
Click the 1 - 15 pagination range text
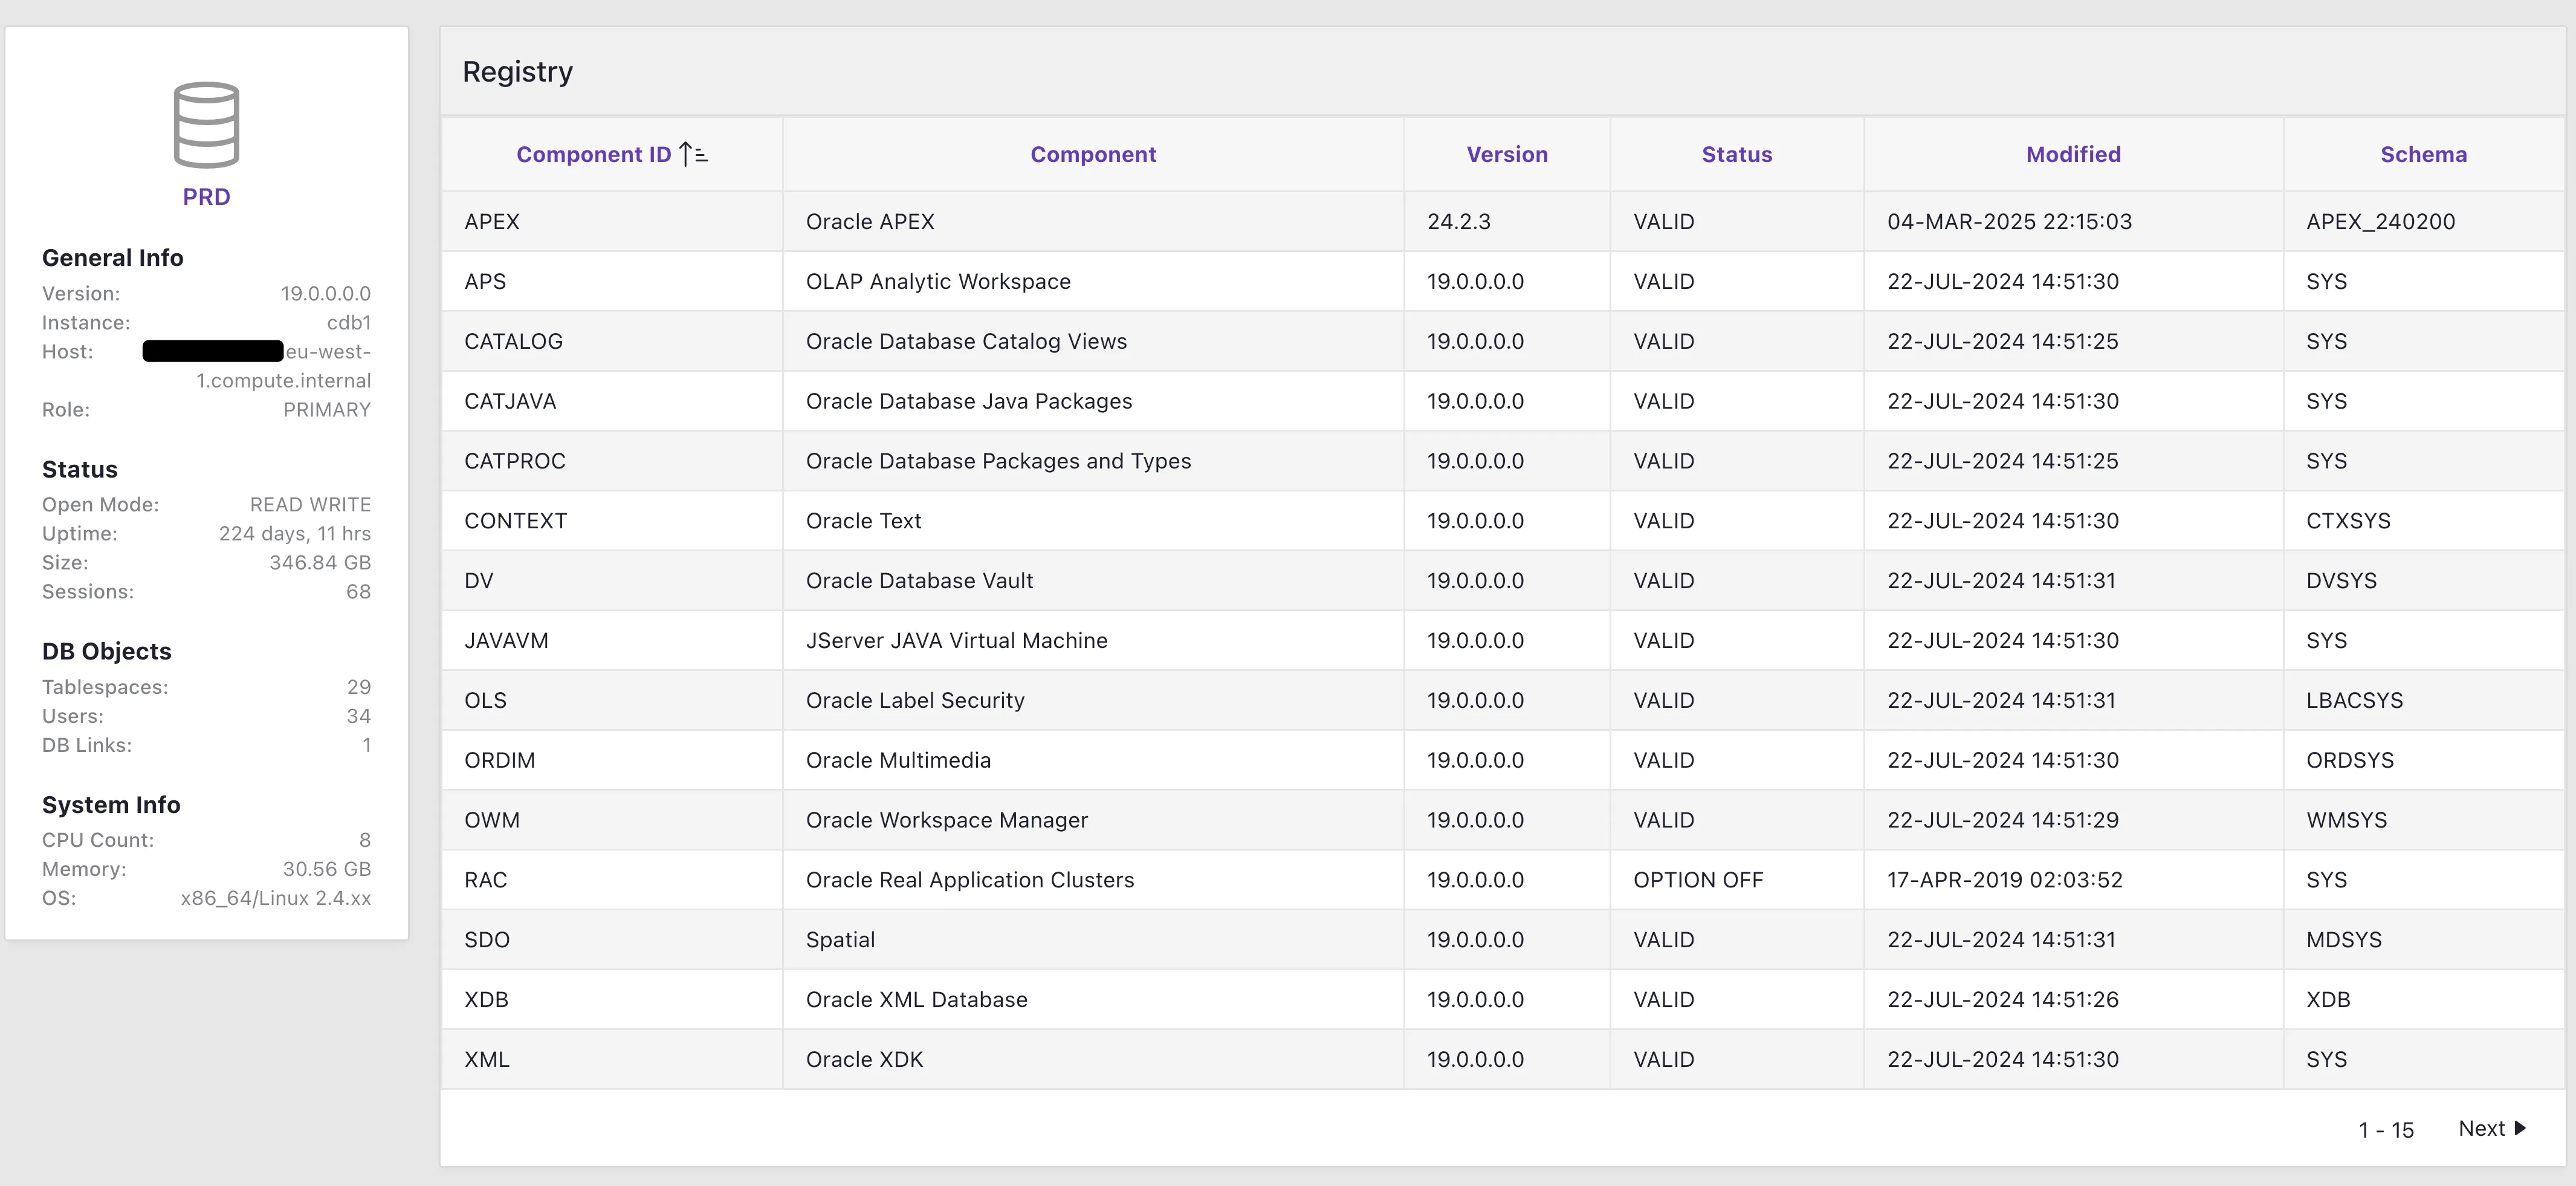pyautogui.click(x=2386, y=1130)
